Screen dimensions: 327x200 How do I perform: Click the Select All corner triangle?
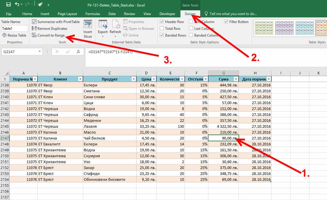point(7,73)
